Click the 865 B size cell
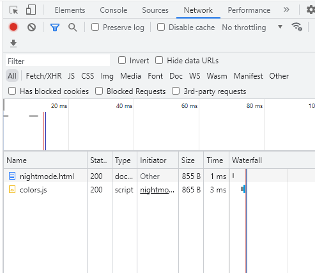Viewport: 315px width, 273px height. [191, 190]
